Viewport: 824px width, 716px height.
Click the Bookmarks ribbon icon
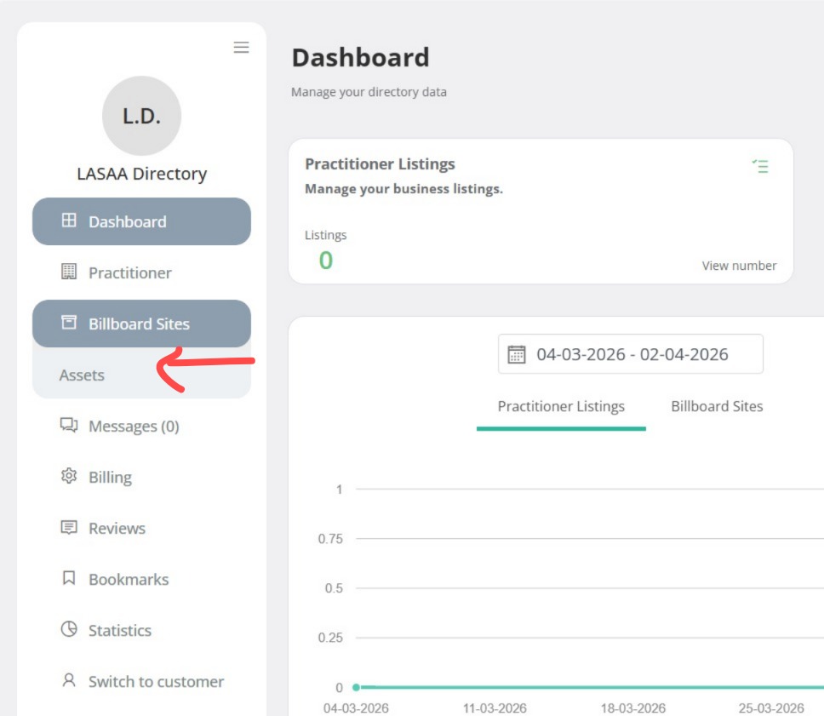coord(69,579)
